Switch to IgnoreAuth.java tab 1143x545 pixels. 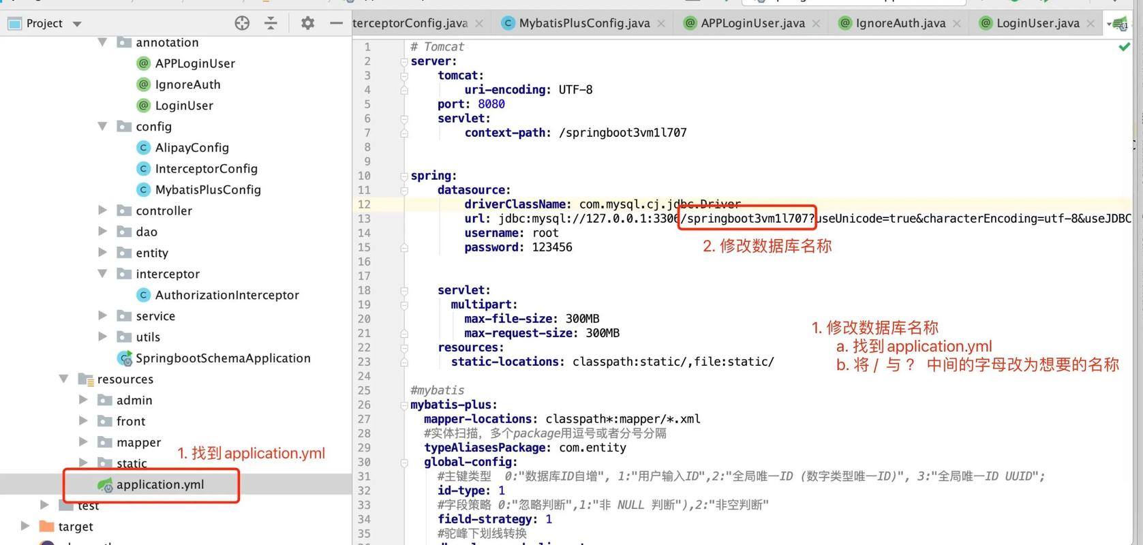pyautogui.click(x=900, y=23)
